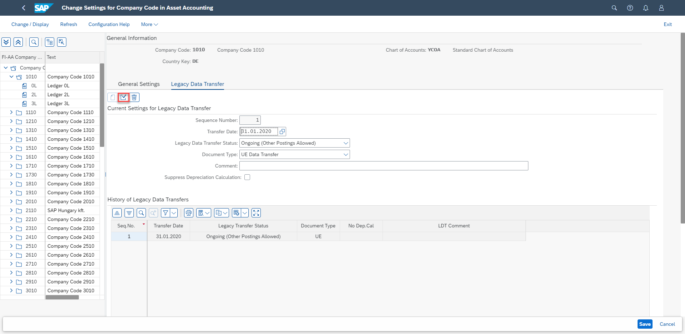Click the history table's Document Type column header

click(318, 226)
